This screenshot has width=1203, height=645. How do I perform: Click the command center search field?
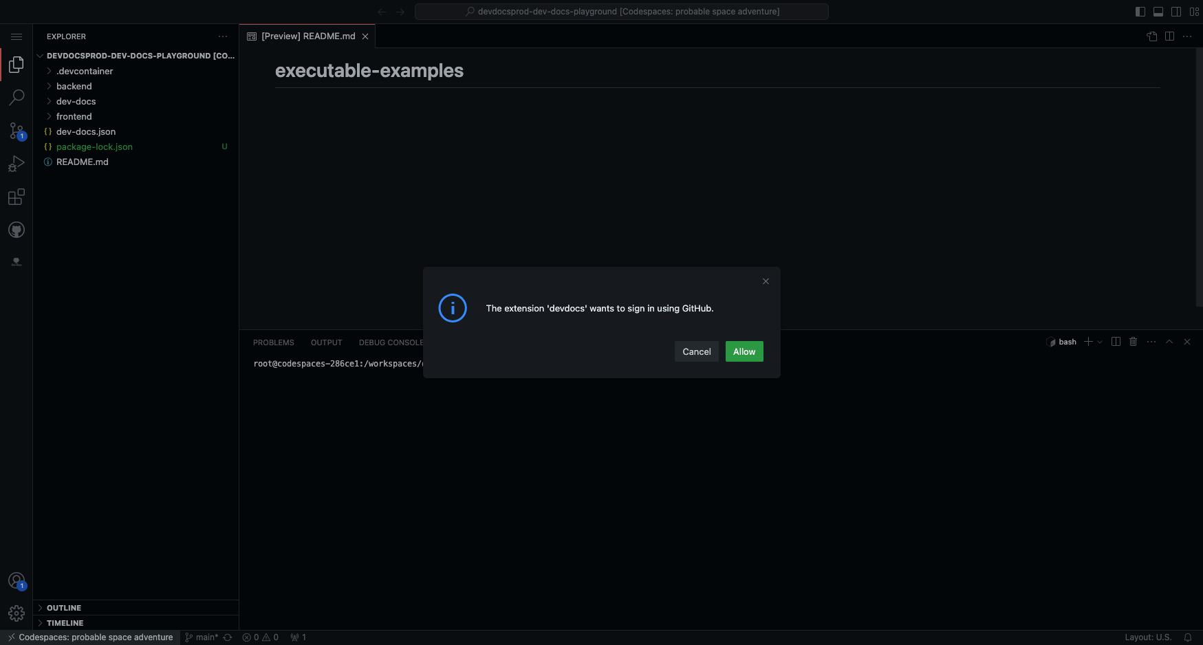622,12
